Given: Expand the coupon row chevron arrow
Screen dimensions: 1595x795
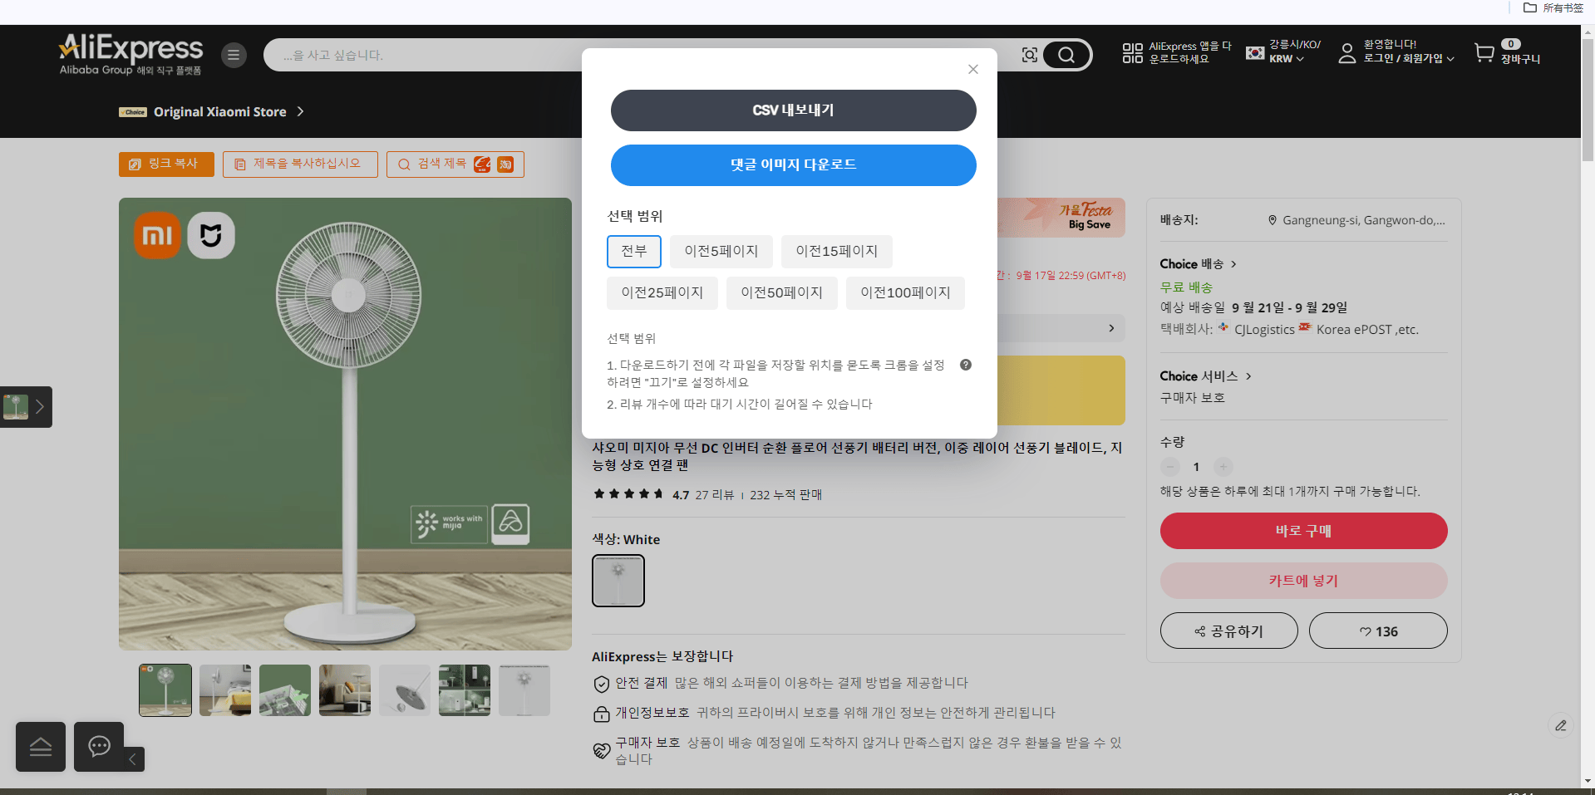Looking at the screenshot, I should [x=1111, y=328].
